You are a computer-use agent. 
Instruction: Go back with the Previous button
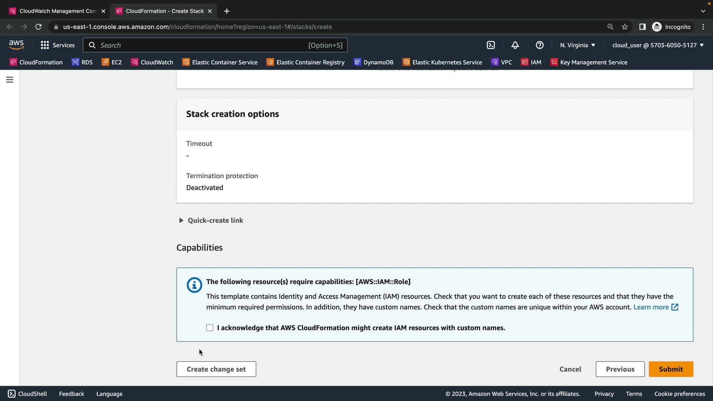(620, 369)
